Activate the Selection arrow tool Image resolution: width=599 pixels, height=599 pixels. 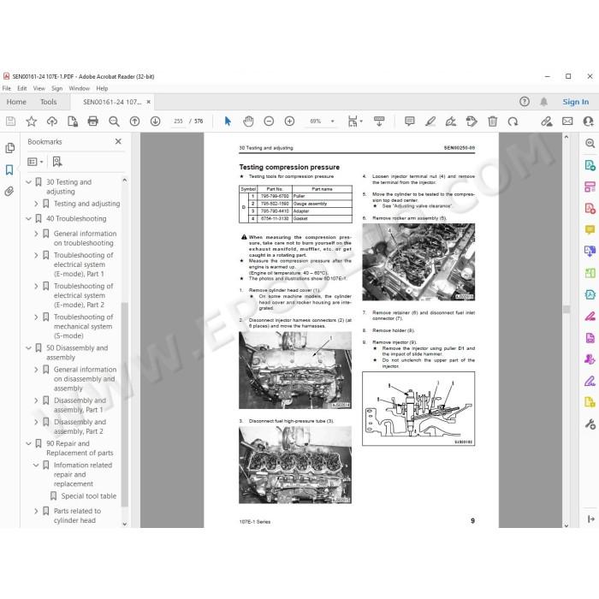pos(228,122)
